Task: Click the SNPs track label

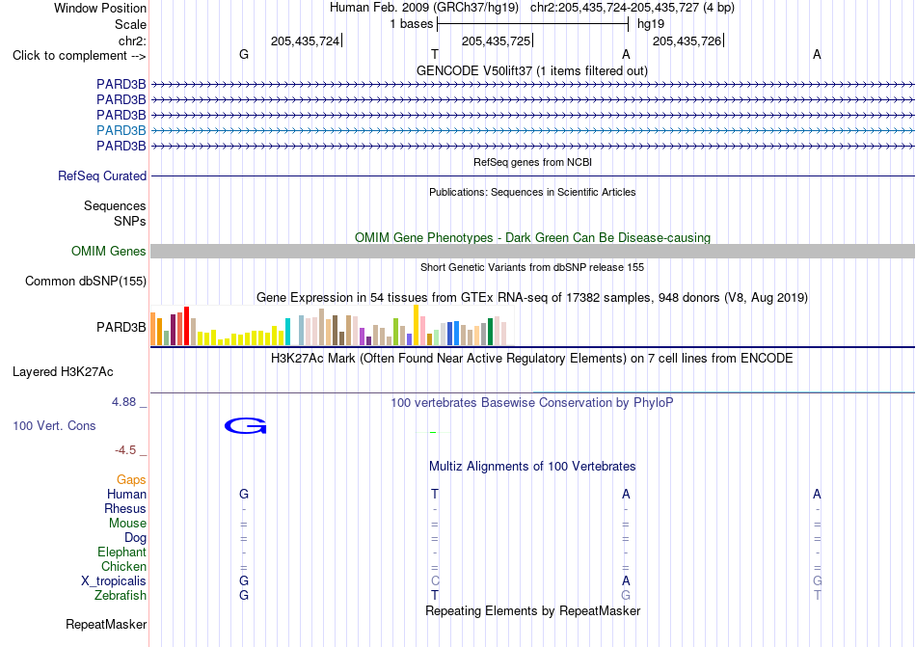Action: click(130, 222)
